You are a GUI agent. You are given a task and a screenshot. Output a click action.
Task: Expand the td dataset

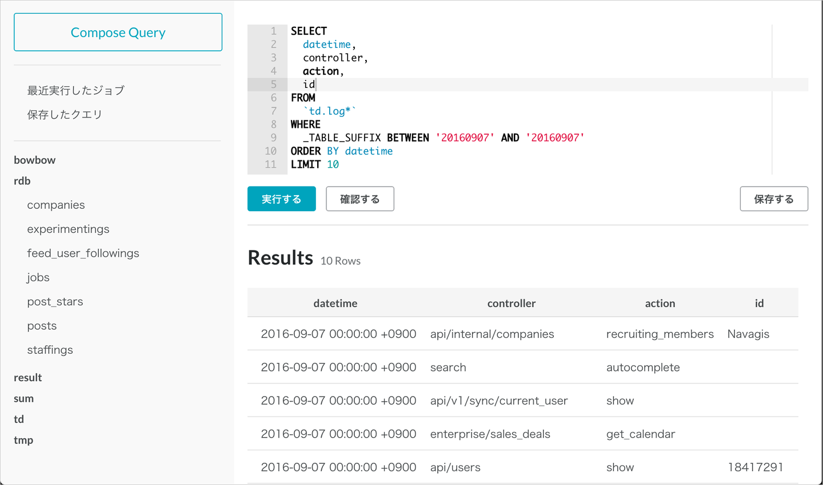(x=19, y=419)
